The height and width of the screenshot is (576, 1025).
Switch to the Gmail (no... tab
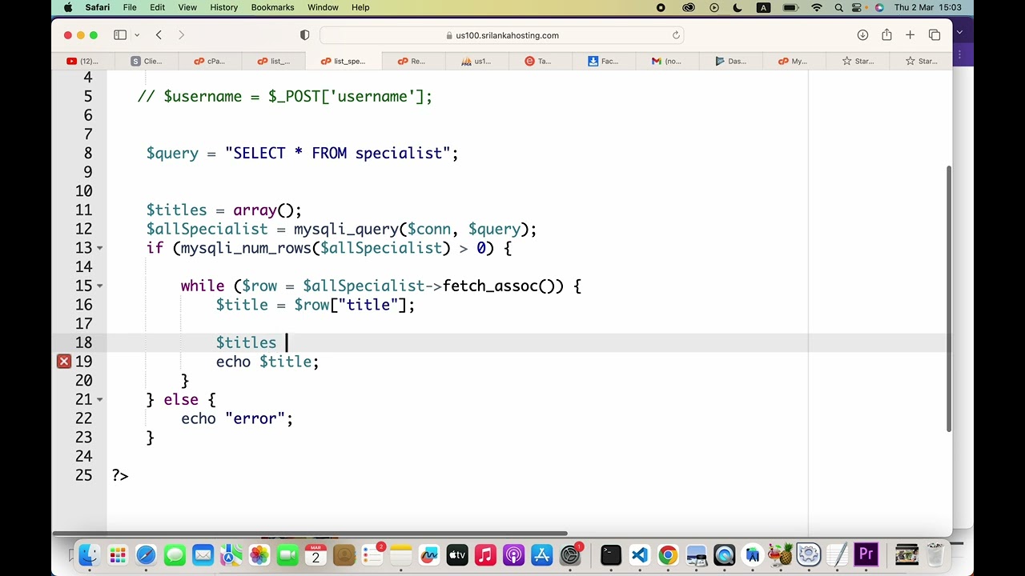pyautogui.click(x=667, y=61)
